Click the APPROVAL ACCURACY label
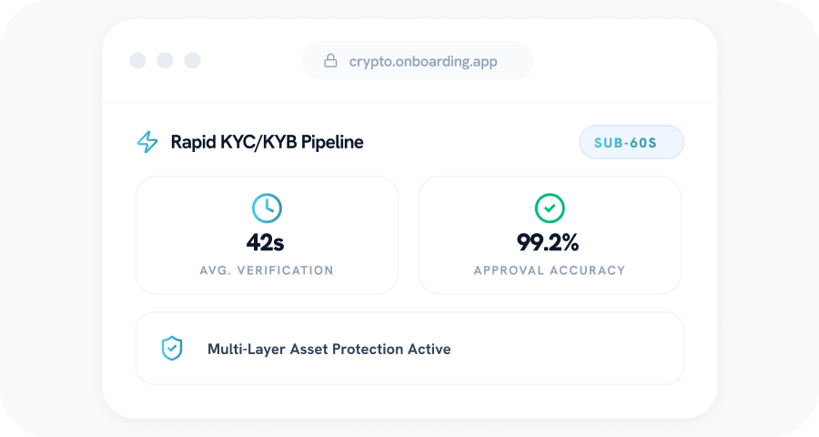The width and height of the screenshot is (819, 437). click(550, 270)
